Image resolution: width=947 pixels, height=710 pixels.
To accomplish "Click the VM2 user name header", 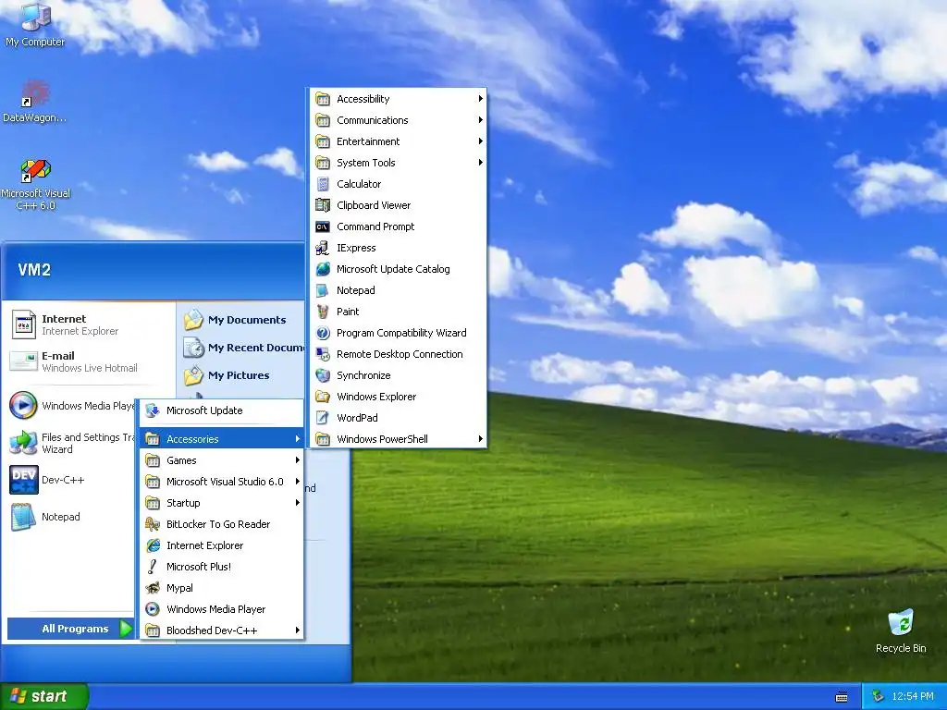I will (x=34, y=270).
